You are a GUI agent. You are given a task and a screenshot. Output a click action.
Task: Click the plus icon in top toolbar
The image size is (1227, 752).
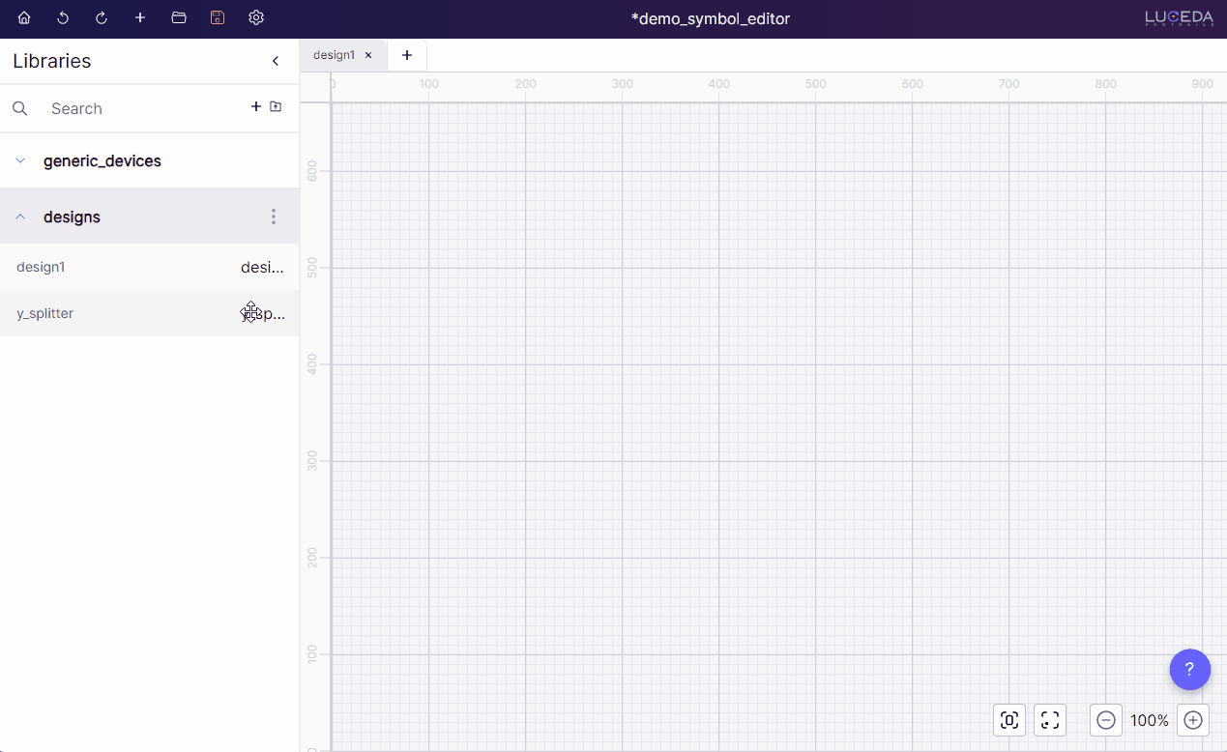(140, 18)
